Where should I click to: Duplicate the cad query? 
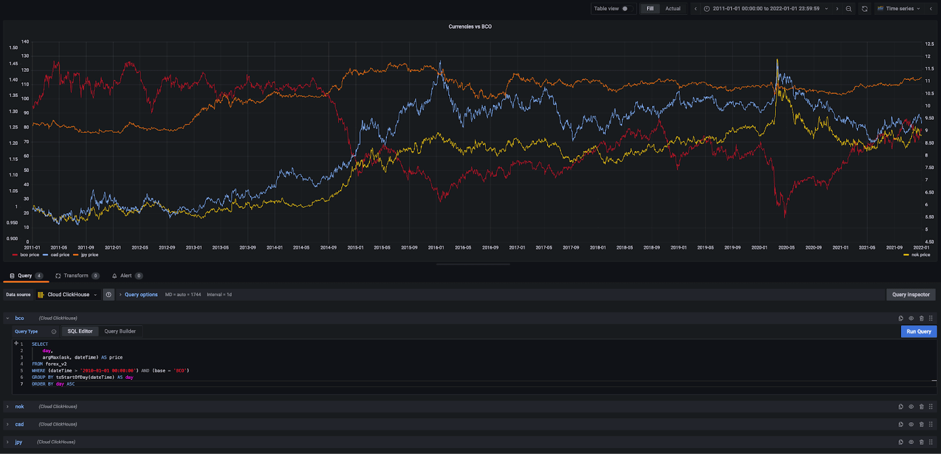point(900,424)
